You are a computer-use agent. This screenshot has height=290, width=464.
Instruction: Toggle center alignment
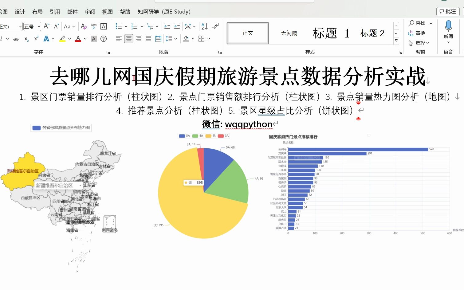(129, 39)
